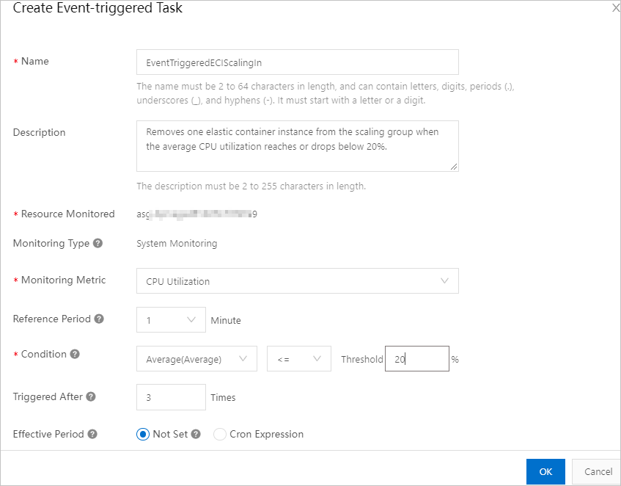Open the <= comparison operator dropdown
621x486 pixels.
pyautogui.click(x=299, y=359)
